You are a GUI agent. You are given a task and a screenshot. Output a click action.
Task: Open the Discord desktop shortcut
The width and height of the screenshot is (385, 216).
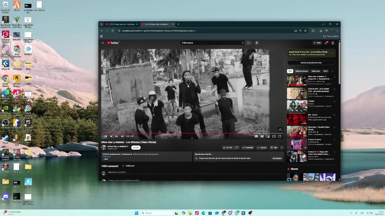(x=5, y=198)
